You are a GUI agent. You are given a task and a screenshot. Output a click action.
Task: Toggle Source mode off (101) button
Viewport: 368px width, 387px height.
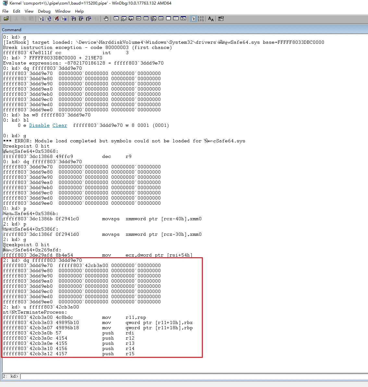tap(201, 18)
